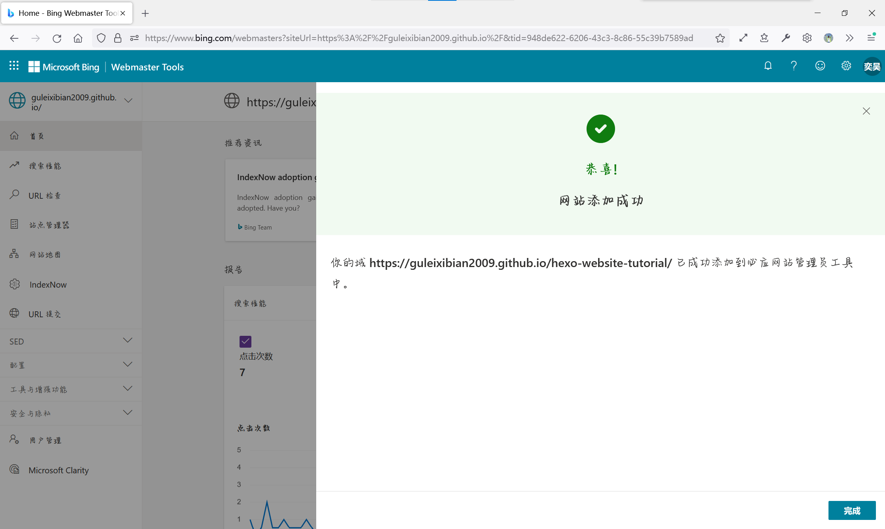
Task: Open the IndexNow sidebar item
Action: (48, 284)
